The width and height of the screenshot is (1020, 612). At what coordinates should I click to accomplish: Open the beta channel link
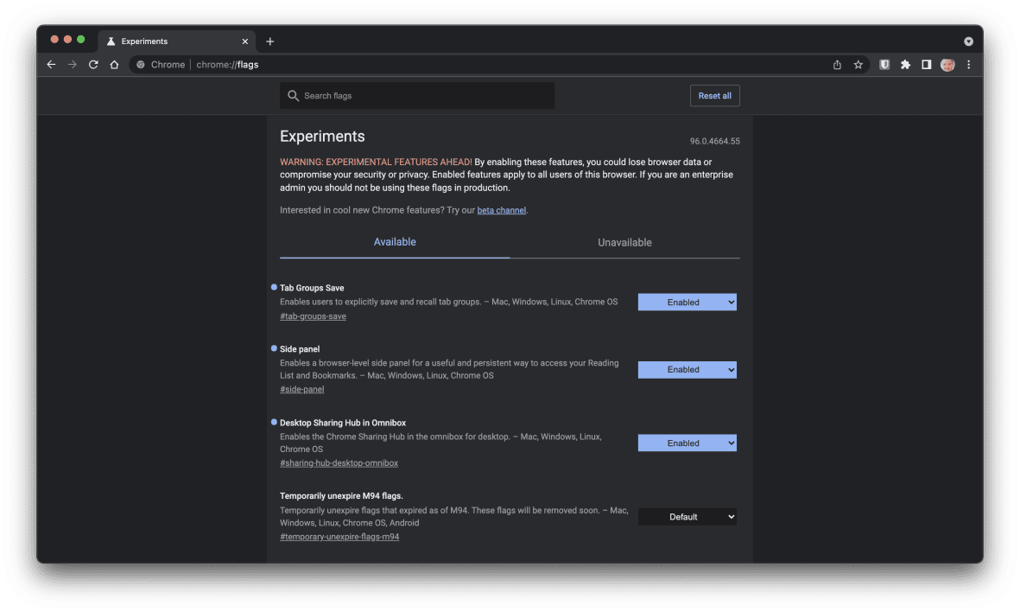(502, 210)
